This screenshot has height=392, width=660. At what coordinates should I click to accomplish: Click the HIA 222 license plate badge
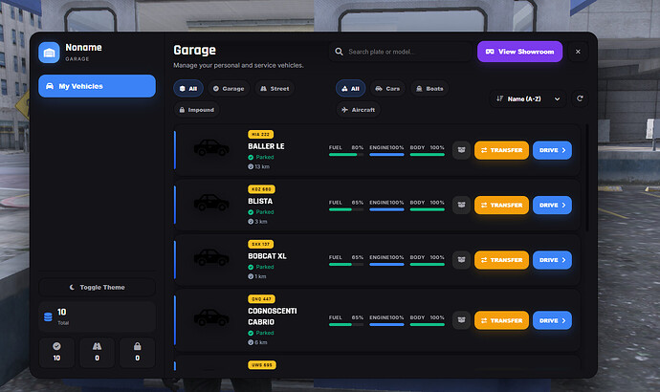click(x=260, y=134)
